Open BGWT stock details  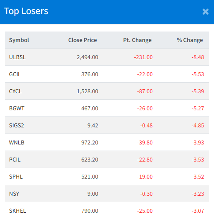[x=17, y=109]
